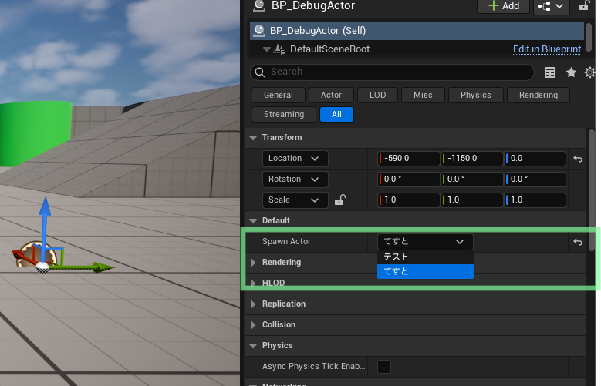Open the details settings gear icon
Screen dimensions: 601x386
590,72
